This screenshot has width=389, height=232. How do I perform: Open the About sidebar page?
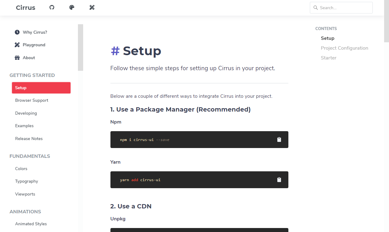pyautogui.click(x=29, y=58)
